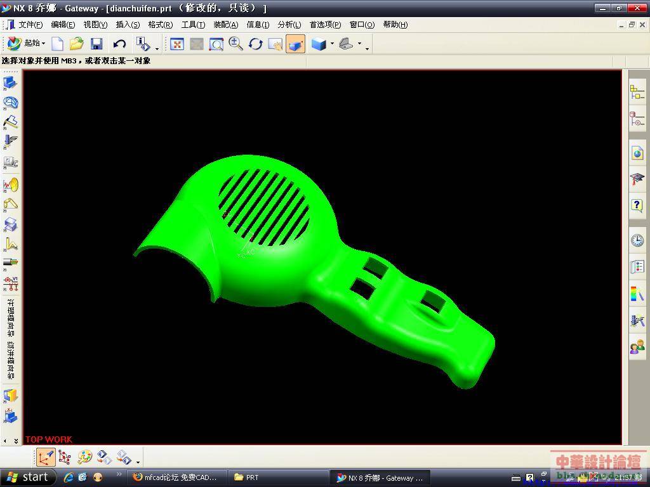Open the Roles panel with people icon

637,347
